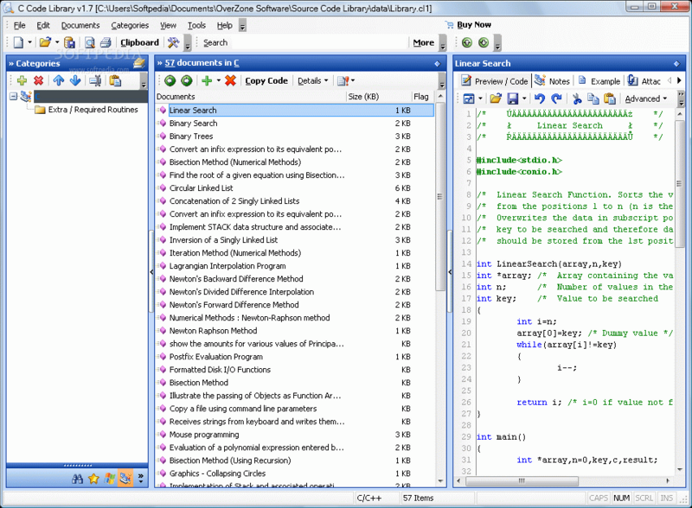
Task: Open the Advanced dropdown in editor
Action: 645,98
